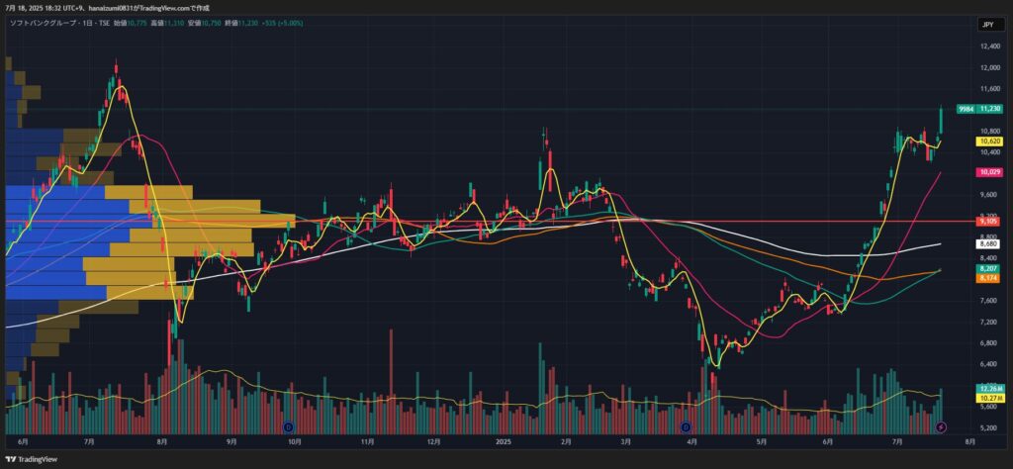Click the red 9,105 horizontal line label
1013x469 pixels.
tap(989, 221)
